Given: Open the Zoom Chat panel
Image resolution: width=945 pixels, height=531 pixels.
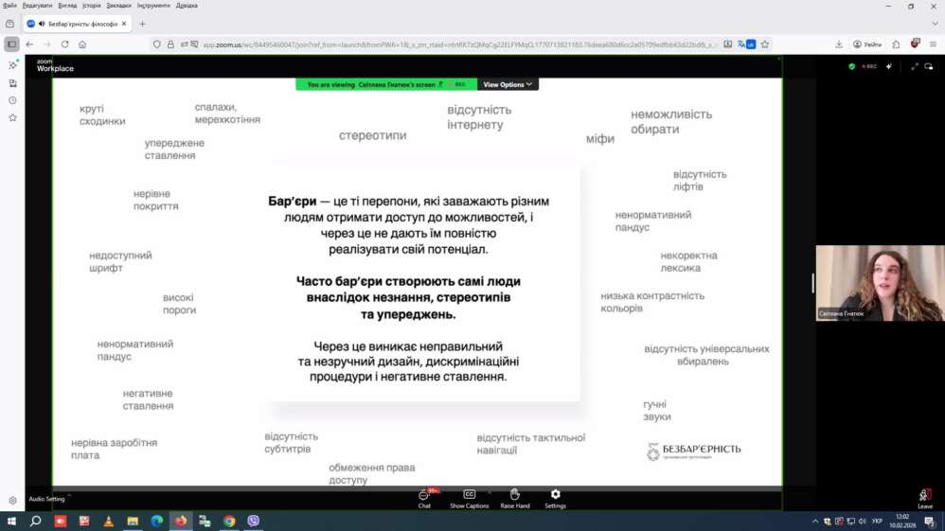Looking at the screenshot, I should [x=424, y=497].
